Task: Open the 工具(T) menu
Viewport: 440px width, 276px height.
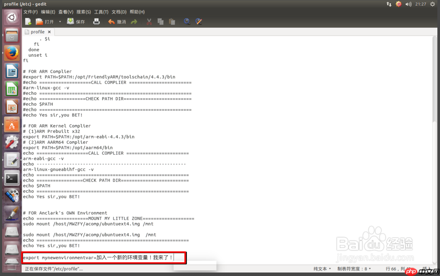Action: point(101,12)
